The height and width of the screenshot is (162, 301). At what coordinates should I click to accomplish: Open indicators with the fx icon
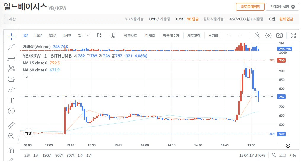tap(113, 35)
